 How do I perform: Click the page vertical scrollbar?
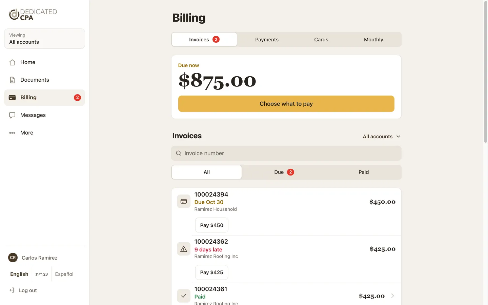pyautogui.click(x=486, y=72)
